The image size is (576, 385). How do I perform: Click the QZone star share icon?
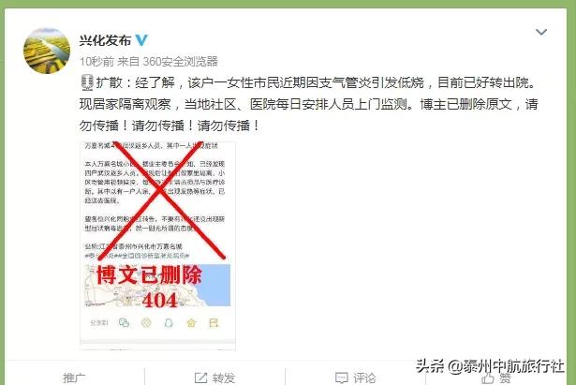[191, 323]
